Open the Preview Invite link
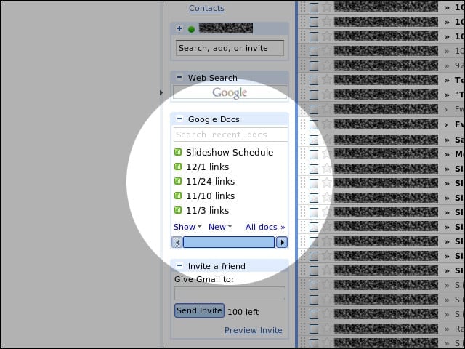The width and height of the screenshot is (465, 349). point(254,330)
